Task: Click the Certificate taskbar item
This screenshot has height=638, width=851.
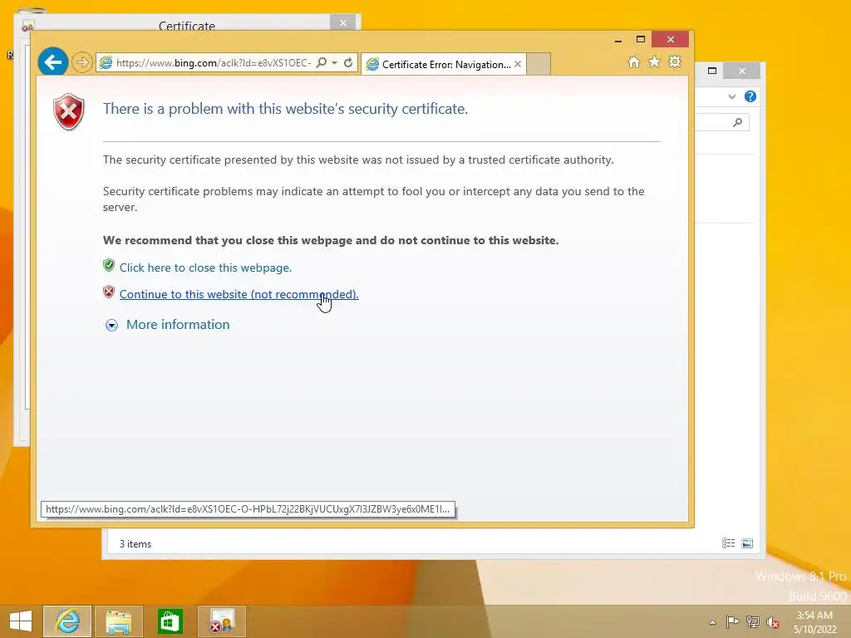Action: (x=221, y=621)
